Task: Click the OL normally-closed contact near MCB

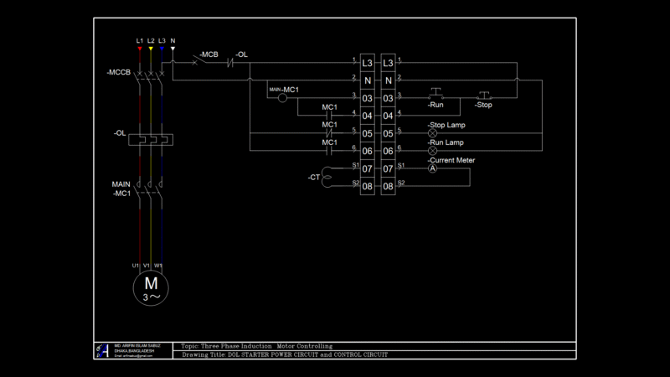Action: pyautogui.click(x=230, y=64)
